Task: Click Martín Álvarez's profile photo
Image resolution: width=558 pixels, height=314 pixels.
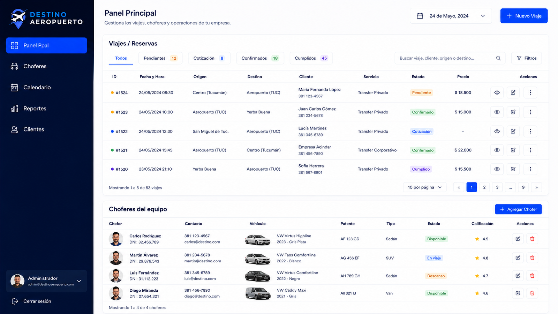Action: point(116,258)
